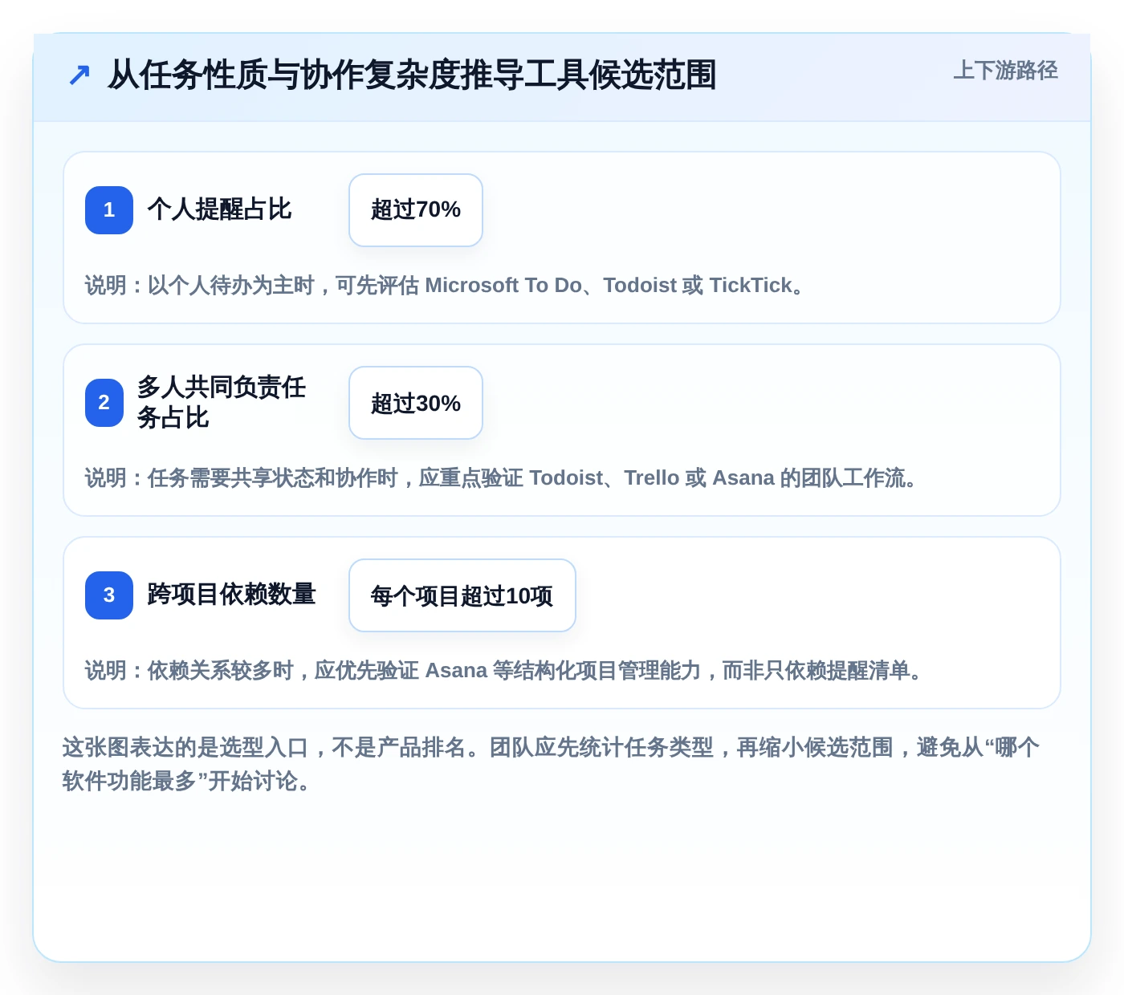Click the 超过70% value pill
This screenshot has height=995, width=1124.
point(416,210)
